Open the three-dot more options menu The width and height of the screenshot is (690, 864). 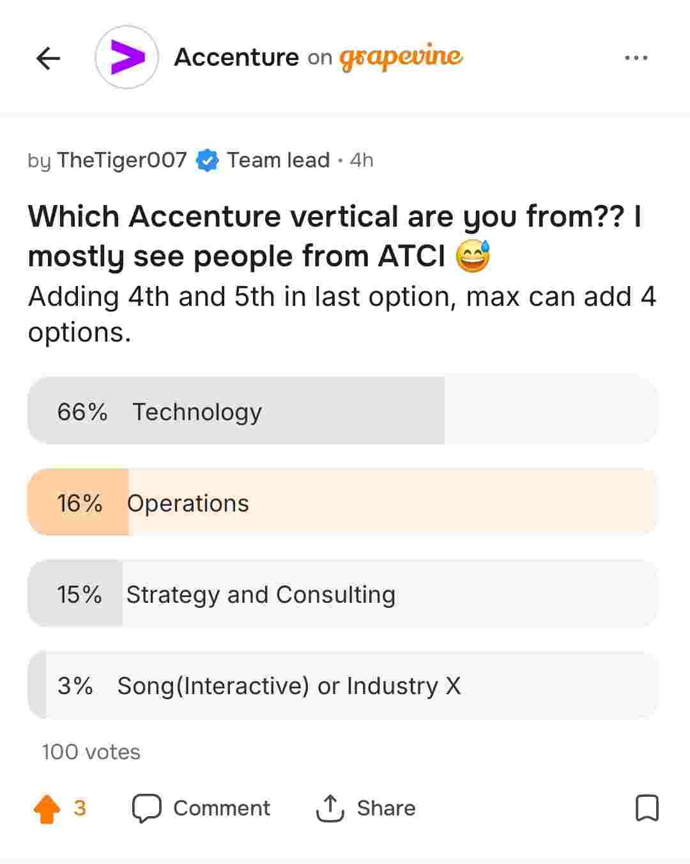click(636, 58)
